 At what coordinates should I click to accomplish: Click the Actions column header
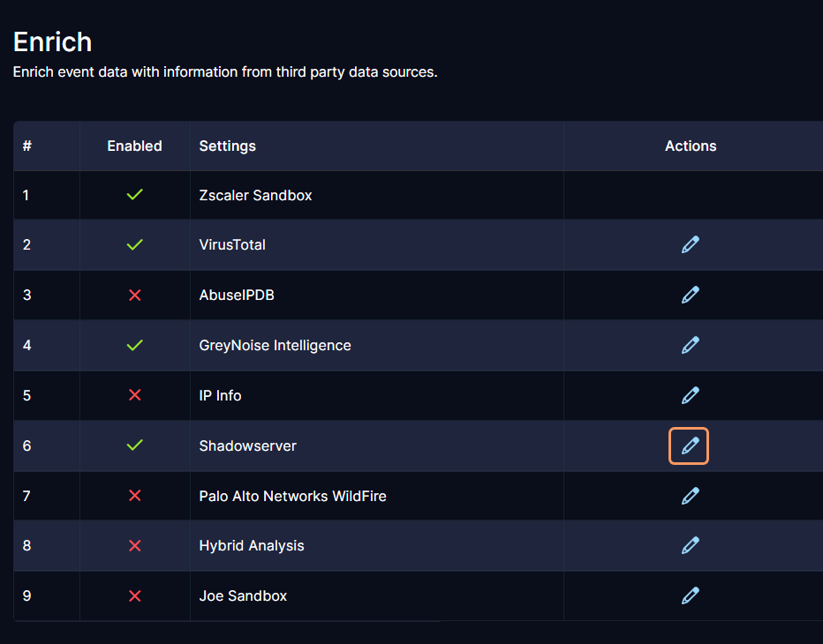[691, 146]
